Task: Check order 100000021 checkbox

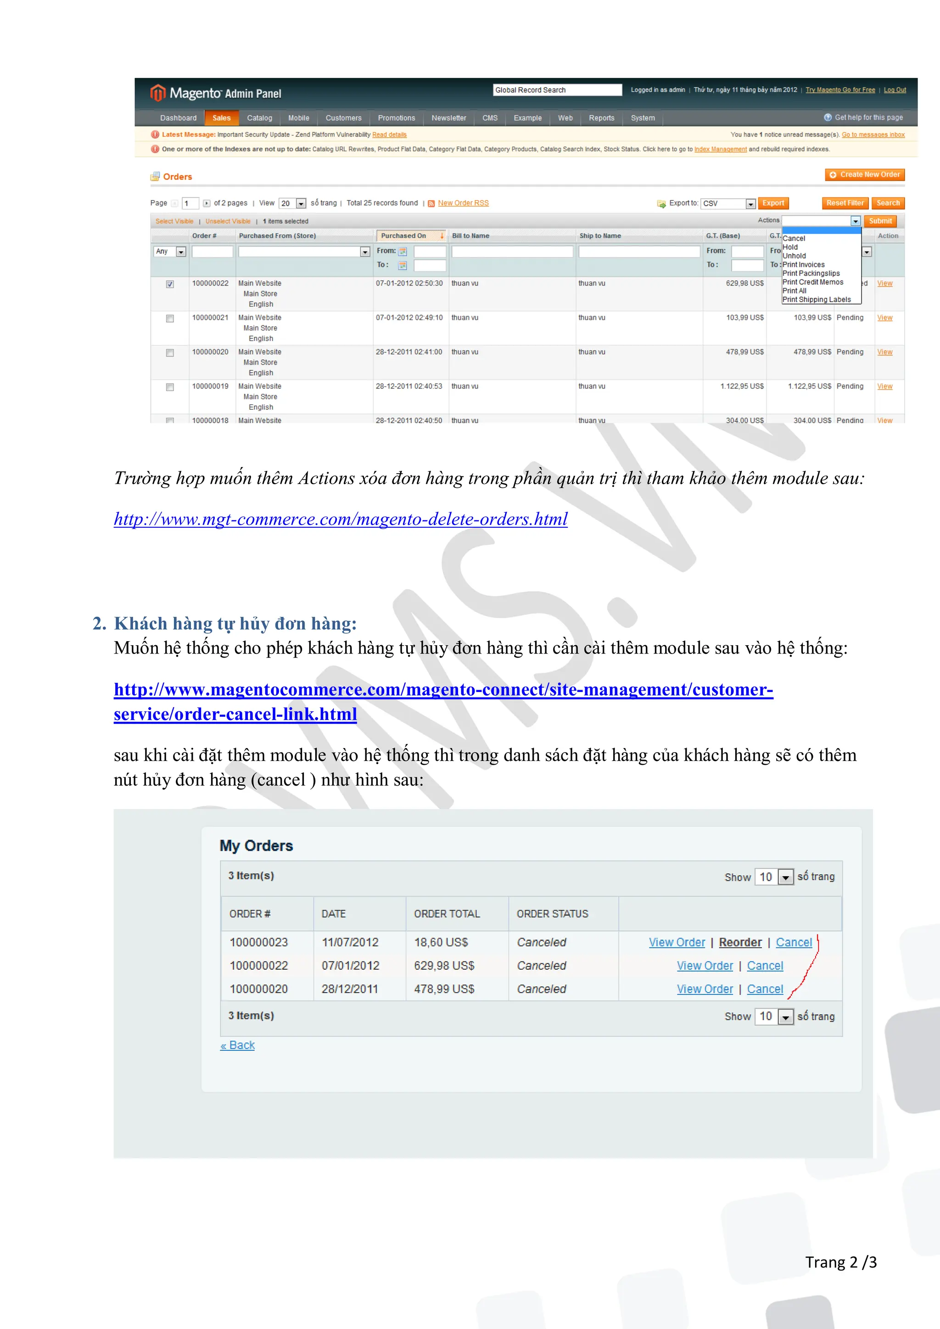Action: click(169, 318)
